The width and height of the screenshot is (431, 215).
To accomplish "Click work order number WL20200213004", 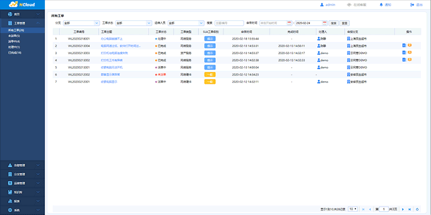I will pos(78,46).
